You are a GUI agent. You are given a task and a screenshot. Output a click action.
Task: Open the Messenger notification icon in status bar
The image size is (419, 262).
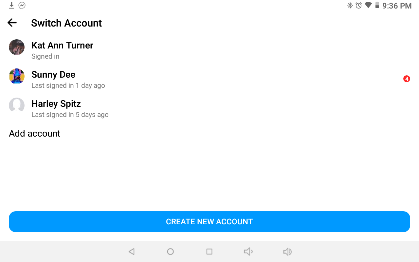point(22,5)
